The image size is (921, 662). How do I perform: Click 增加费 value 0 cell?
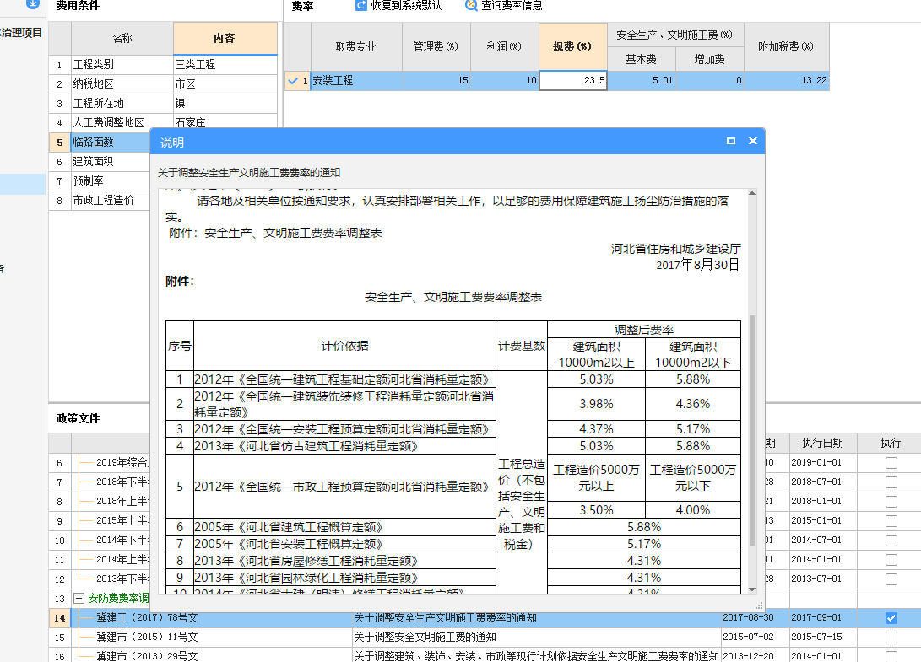coord(710,80)
